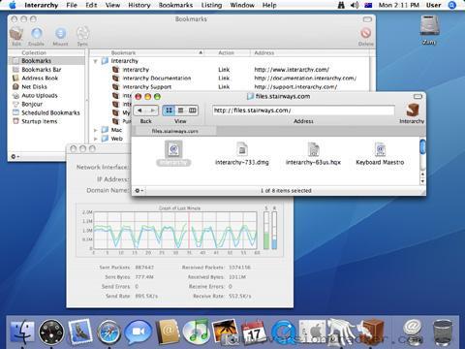Click the volume icon in menu bar

[355, 5]
